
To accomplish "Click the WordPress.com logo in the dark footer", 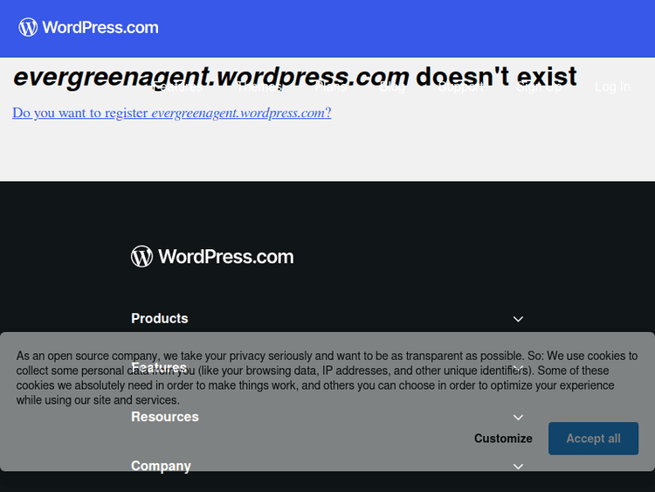I will pyautogui.click(x=212, y=256).
